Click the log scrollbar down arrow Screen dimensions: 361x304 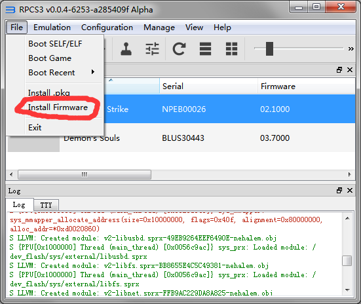tap(347, 290)
